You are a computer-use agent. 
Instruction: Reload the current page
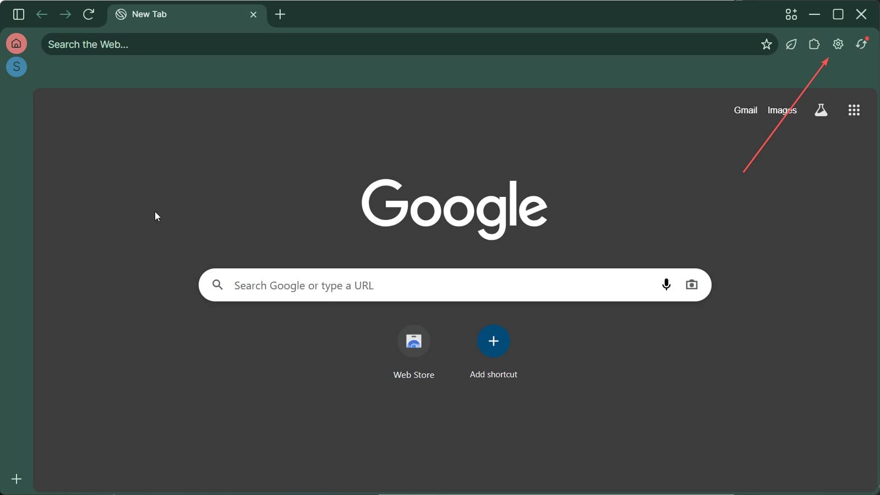pos(89,14)
